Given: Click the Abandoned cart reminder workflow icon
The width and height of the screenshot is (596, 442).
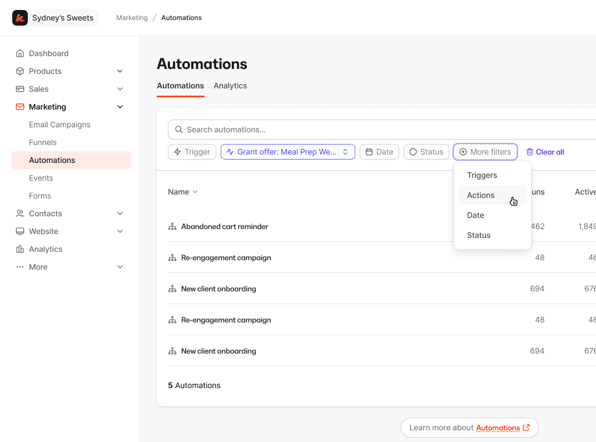Looking at the screenshot, I should click(172, 227).
